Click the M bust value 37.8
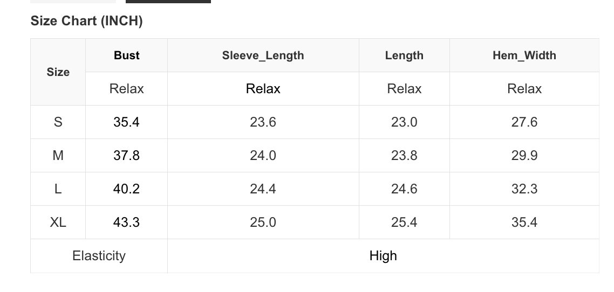Image resolution: width=614 pixels, height=292 pixels. click(127, 156)
